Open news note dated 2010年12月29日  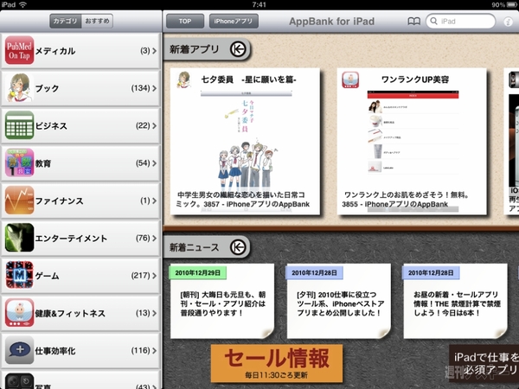pos(222,301)
